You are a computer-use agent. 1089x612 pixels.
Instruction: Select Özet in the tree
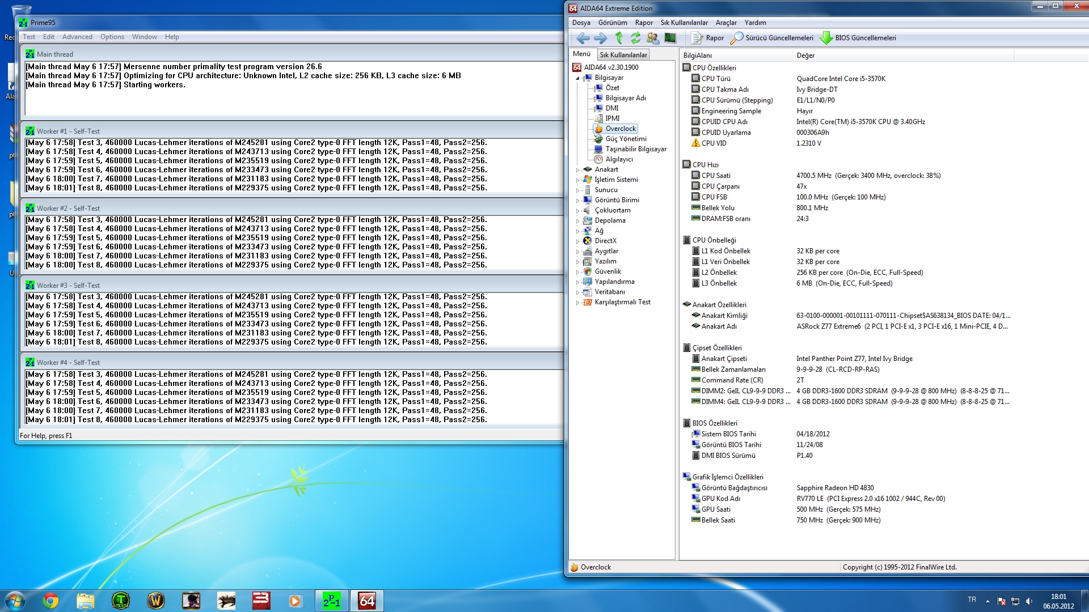click(x=612, y=88)
